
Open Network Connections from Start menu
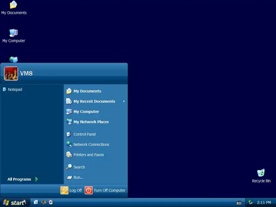click(96, 144)
